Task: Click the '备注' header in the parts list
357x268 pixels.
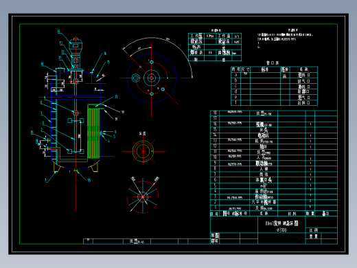Action: [x=325, y=214]
